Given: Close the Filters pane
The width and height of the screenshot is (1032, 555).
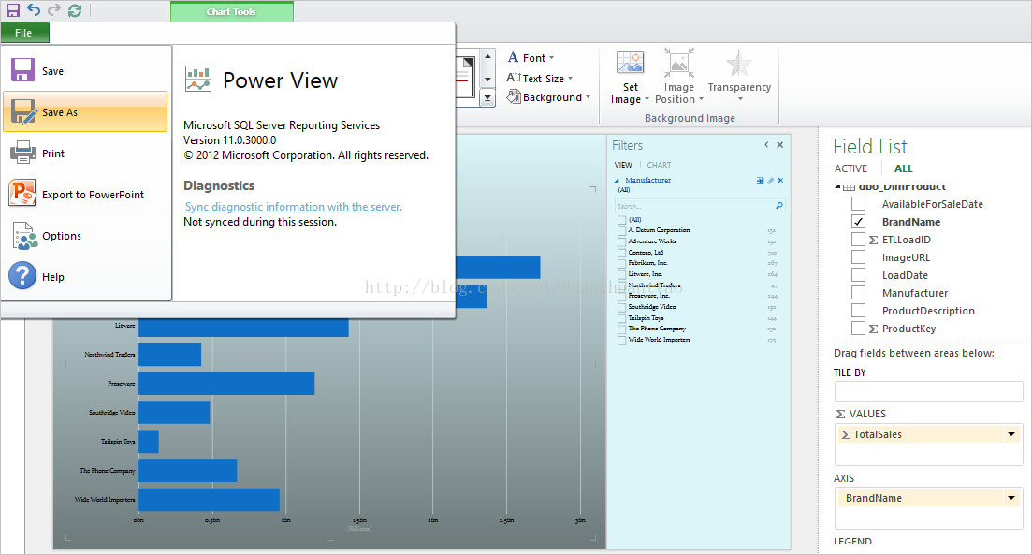Looking at the screenshot, I should click(x=780, y=145).
